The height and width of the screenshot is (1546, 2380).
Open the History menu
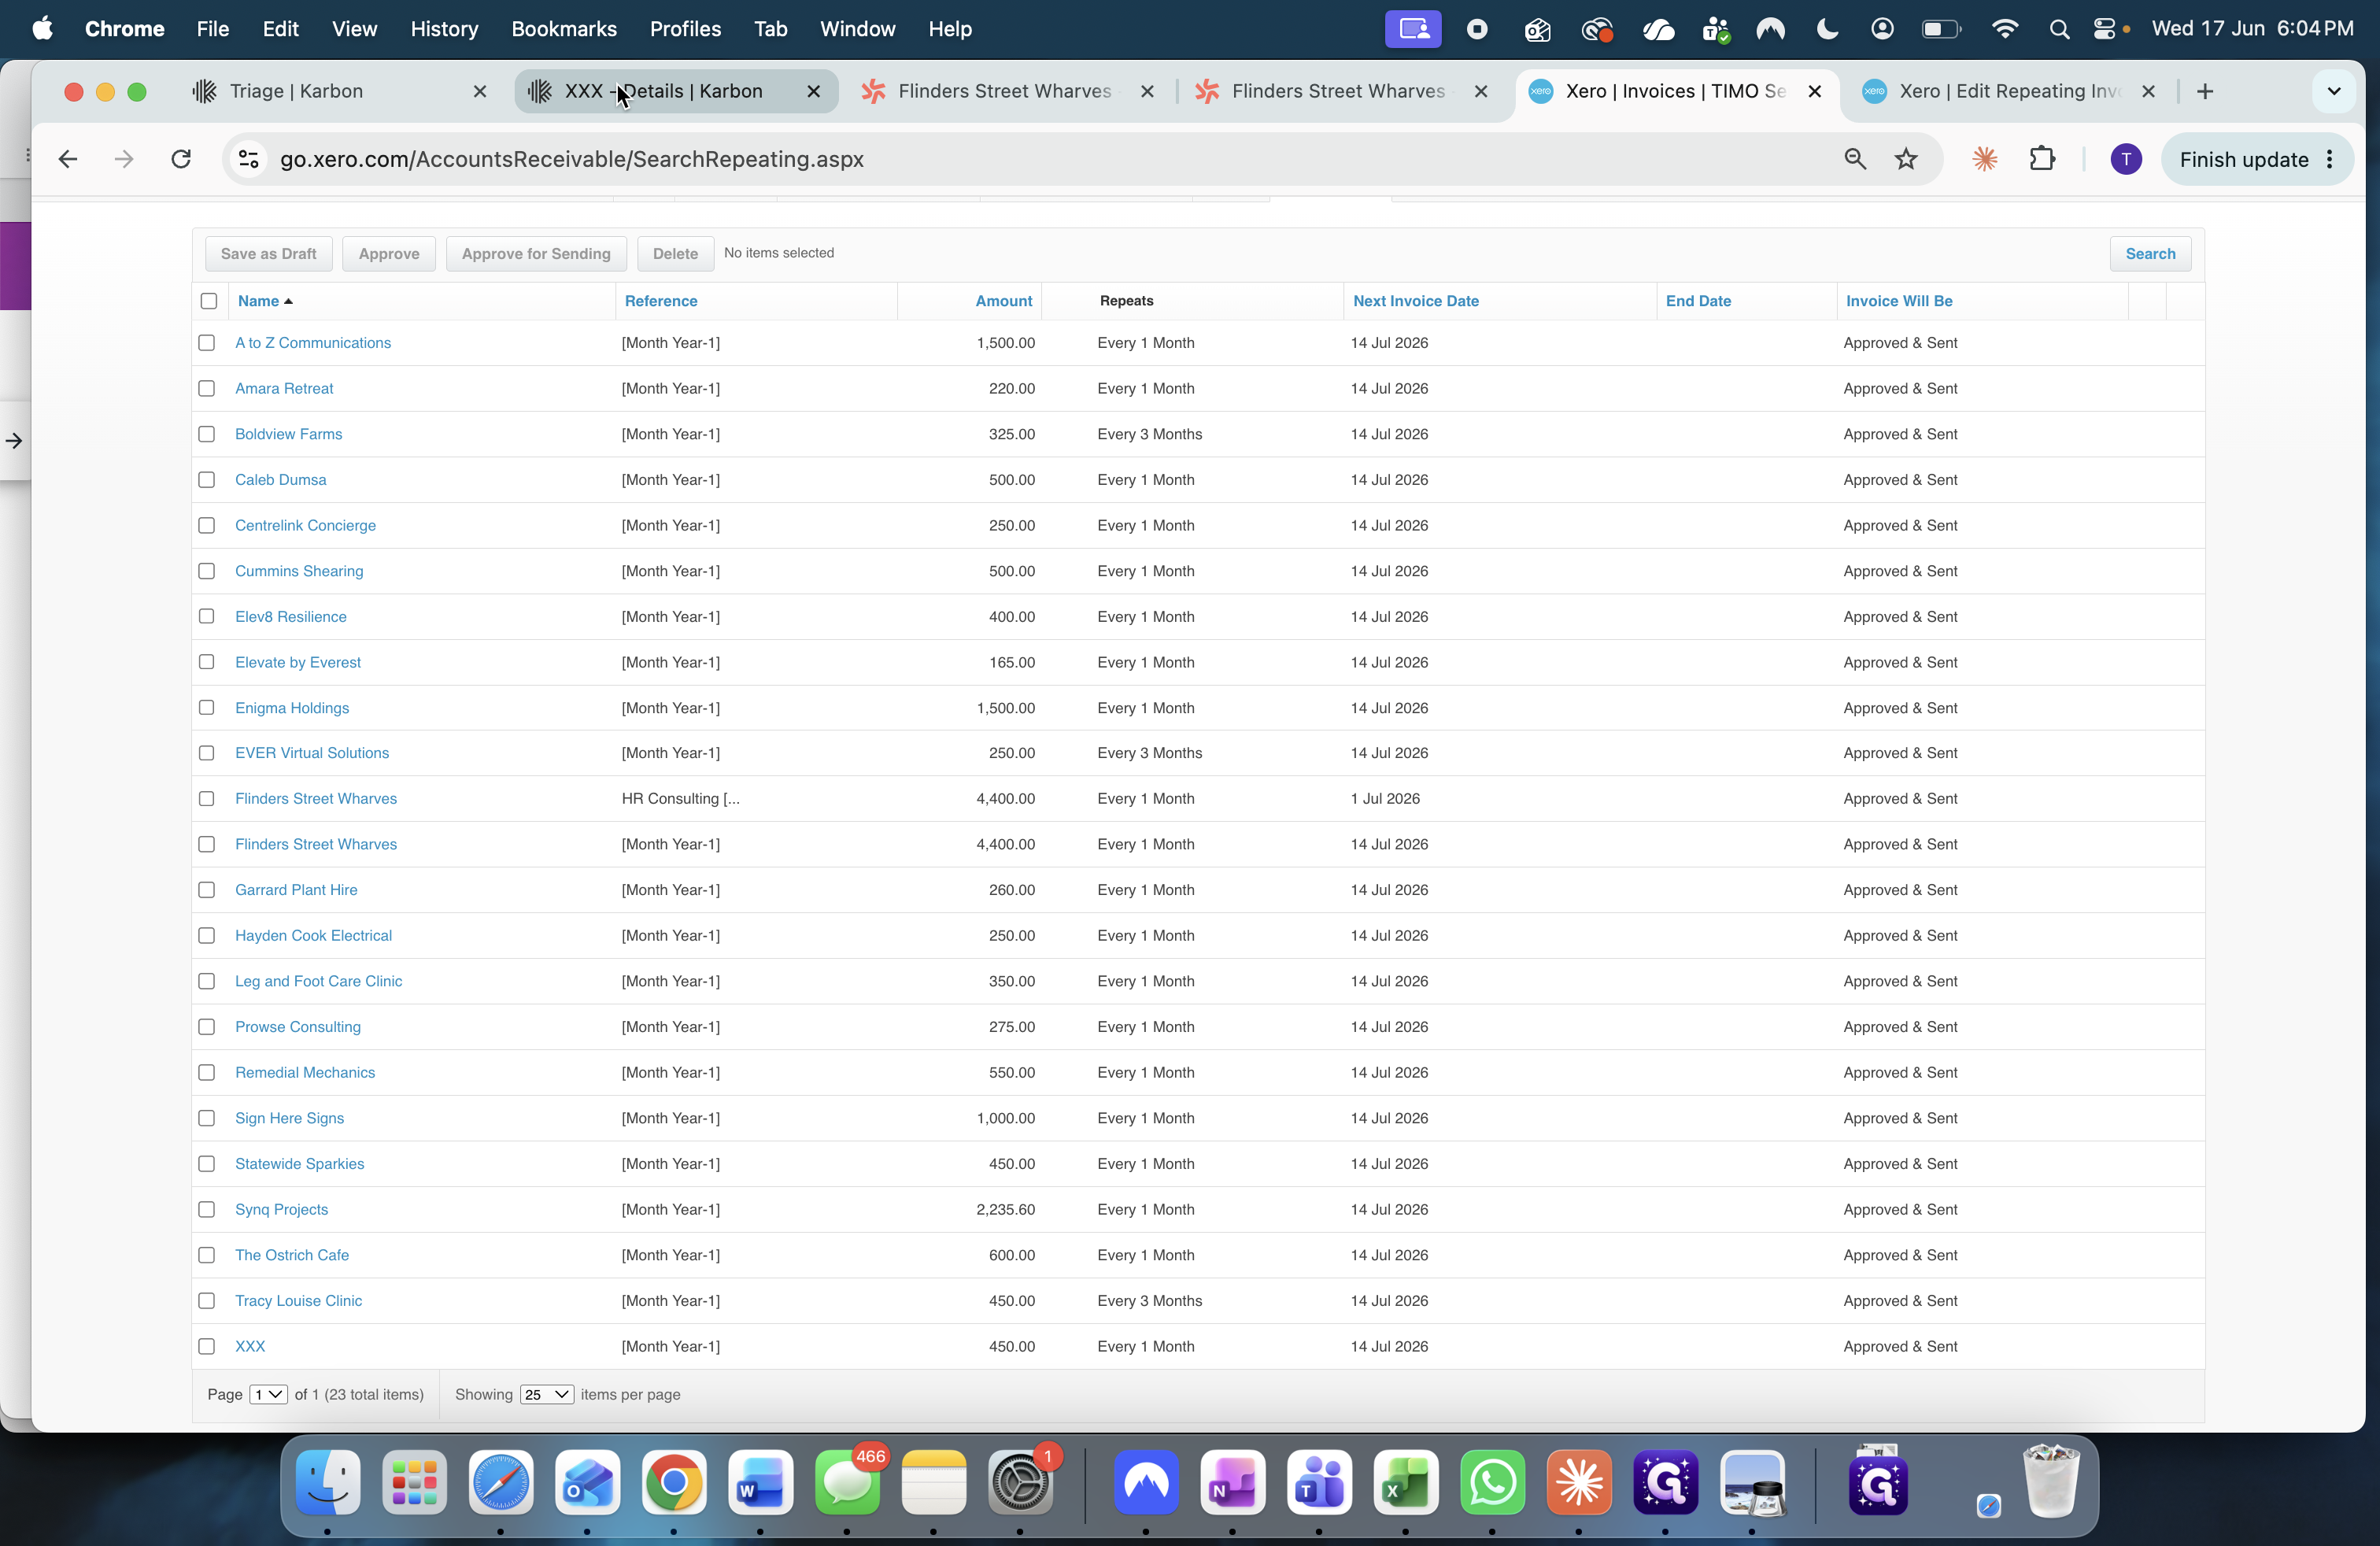coord(444,29)
